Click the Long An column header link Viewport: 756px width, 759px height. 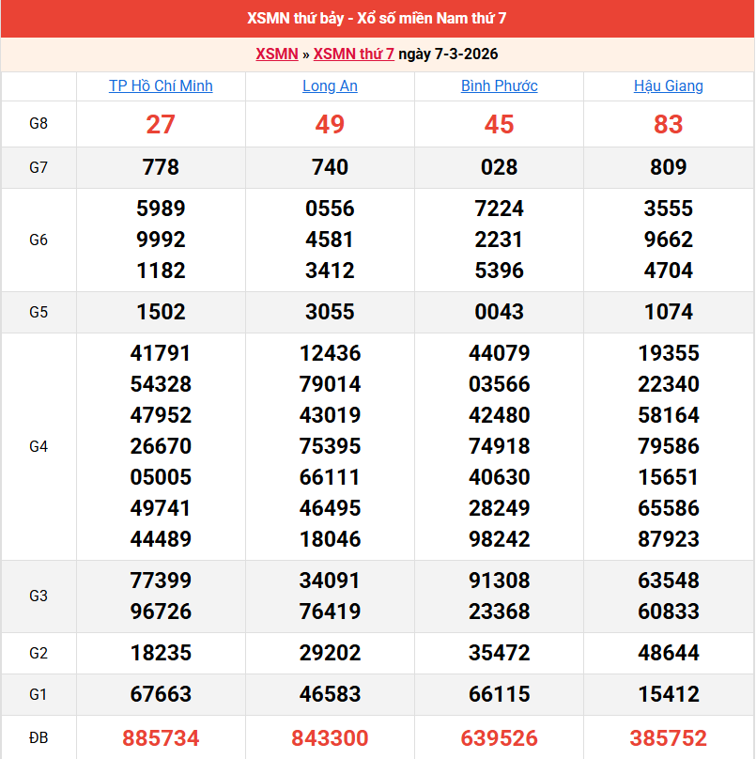coord(330,86)
